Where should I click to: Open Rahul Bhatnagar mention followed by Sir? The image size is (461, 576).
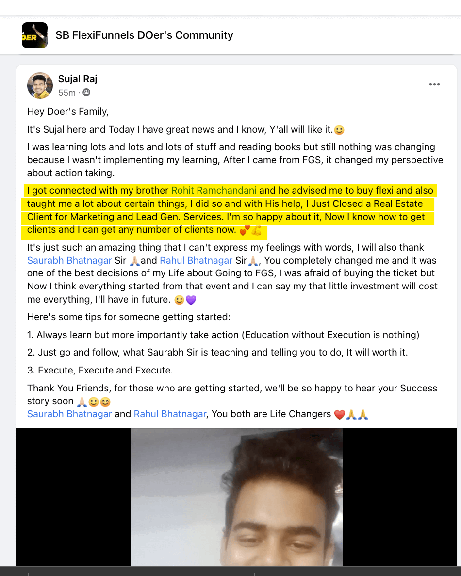point(196,260)
